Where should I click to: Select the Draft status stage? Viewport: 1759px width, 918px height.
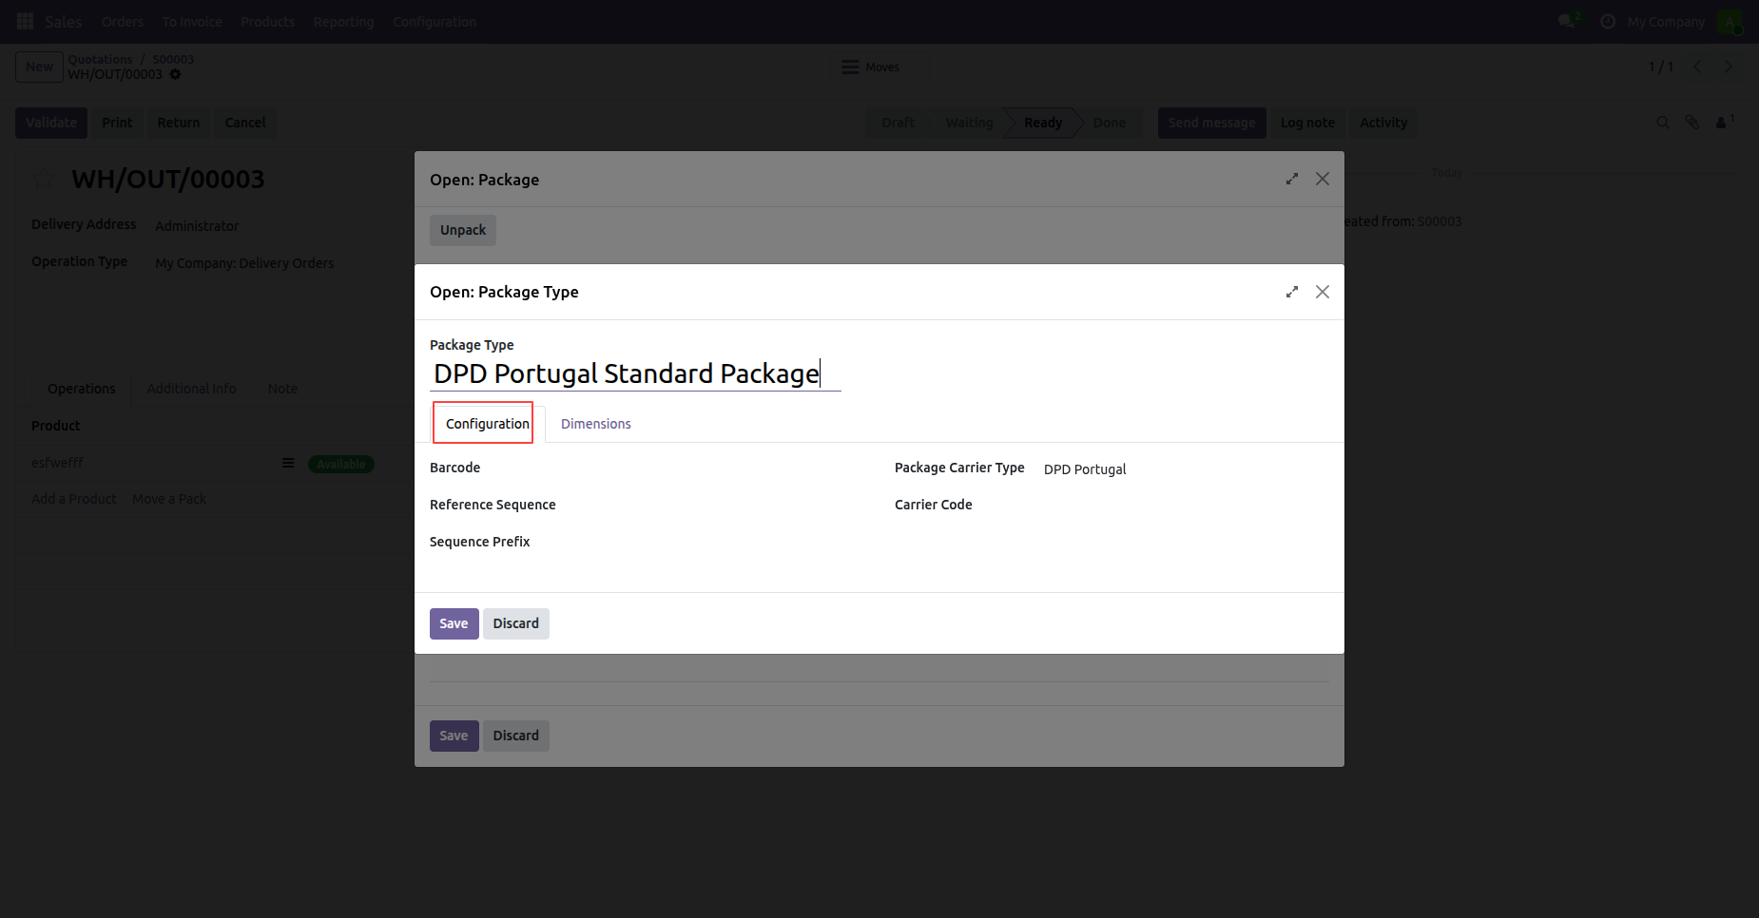(898, 123)
